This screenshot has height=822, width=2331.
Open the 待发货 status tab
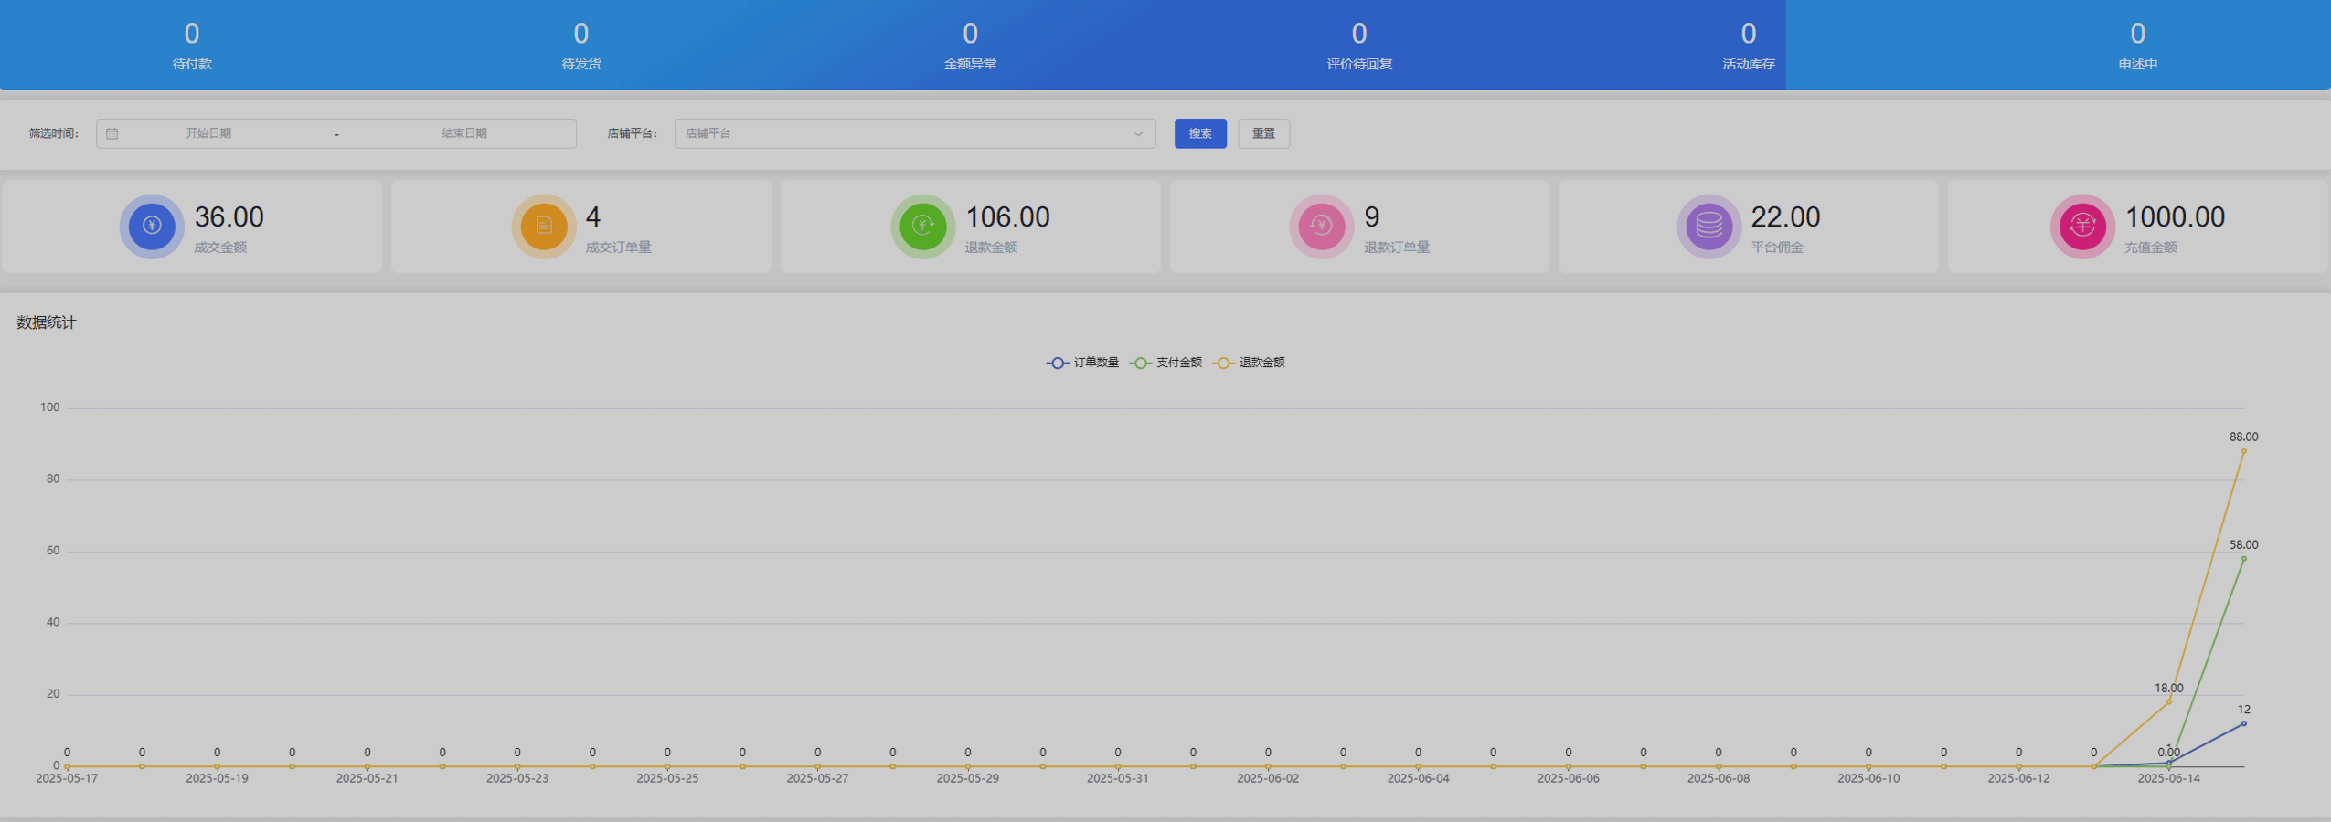point(580,46)
